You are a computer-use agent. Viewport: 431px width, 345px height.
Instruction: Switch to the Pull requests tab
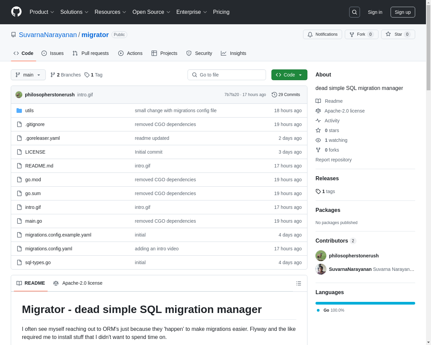tap(91, 53)
